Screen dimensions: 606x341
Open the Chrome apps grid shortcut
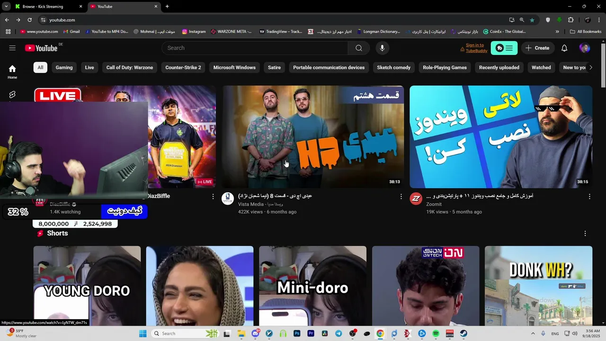(8, 32)
